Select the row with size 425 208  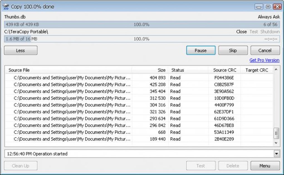(x=139, y=85)
